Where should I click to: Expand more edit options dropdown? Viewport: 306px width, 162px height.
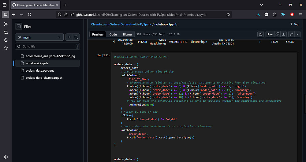coord(297,34)
